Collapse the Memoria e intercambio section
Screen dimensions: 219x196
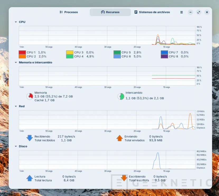pyautogui.click(x=16, y=62)
